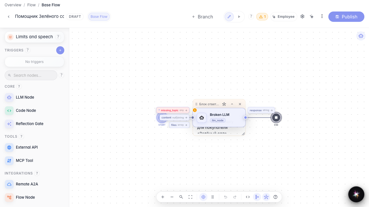Click the files array port
This screenshot has width=369, height=207.
click(179, 125)
